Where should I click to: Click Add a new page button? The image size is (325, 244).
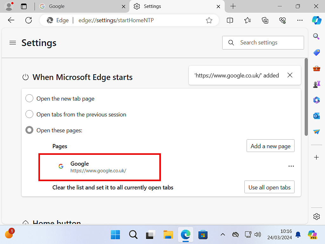pos(270,146)
